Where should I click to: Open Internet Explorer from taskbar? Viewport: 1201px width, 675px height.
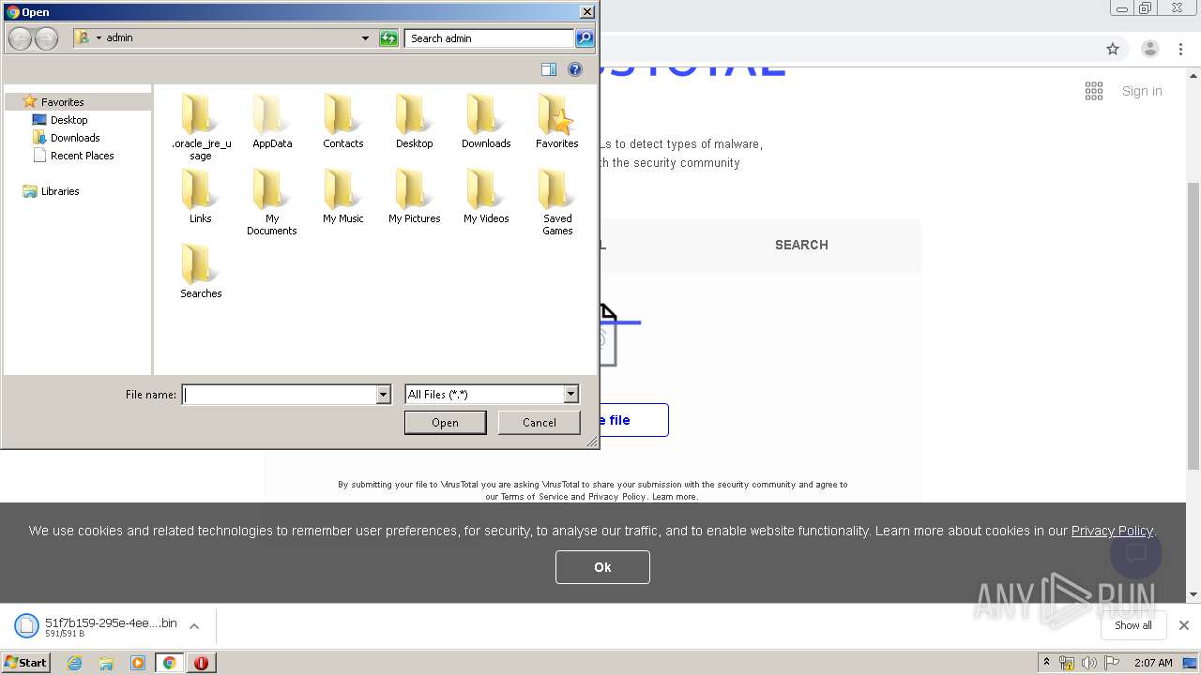pos(74,663)
